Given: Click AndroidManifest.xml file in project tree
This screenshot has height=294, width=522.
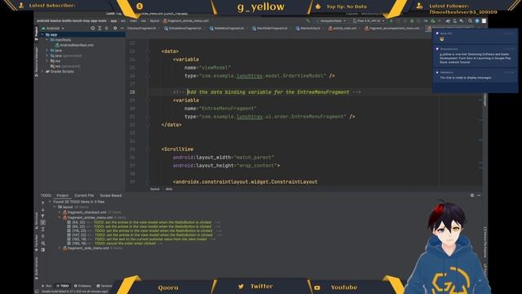Looking at the screenshot, I should [74, 45].
